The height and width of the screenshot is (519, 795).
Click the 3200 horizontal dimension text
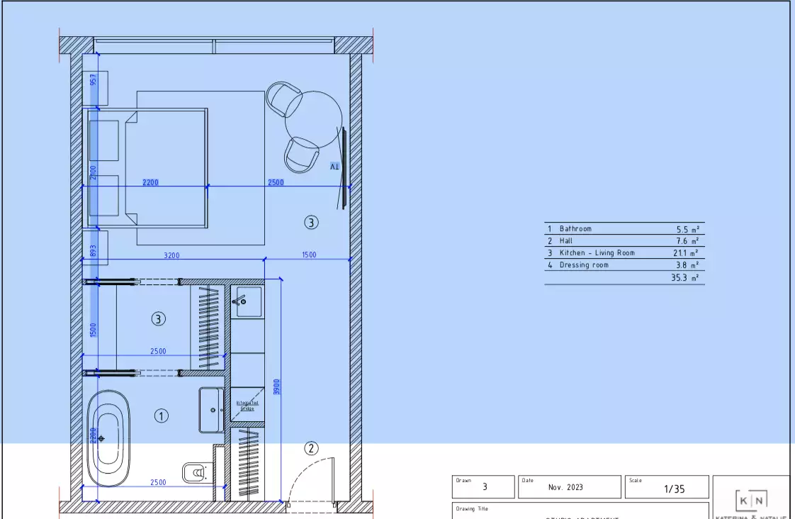tap(171, 255)
